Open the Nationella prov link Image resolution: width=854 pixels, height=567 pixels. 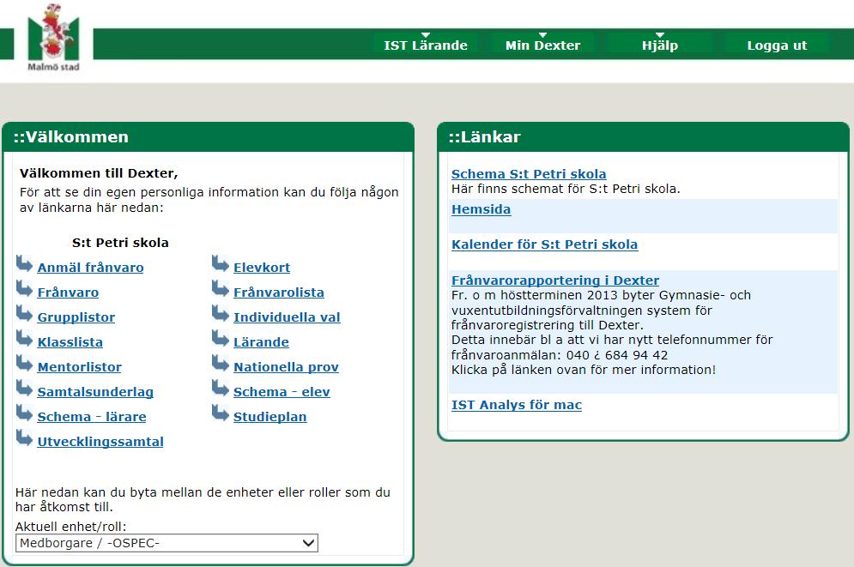pos(286,367)
